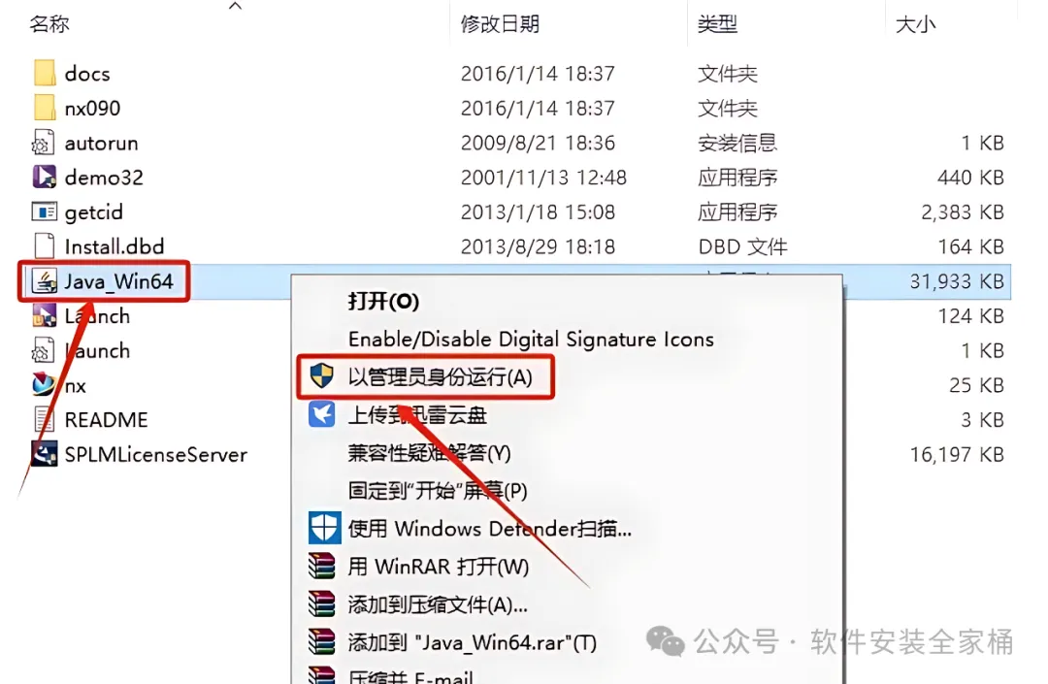1048x684 pixels.
Task: Click the getcid application icon
Action: pos(45,212)
